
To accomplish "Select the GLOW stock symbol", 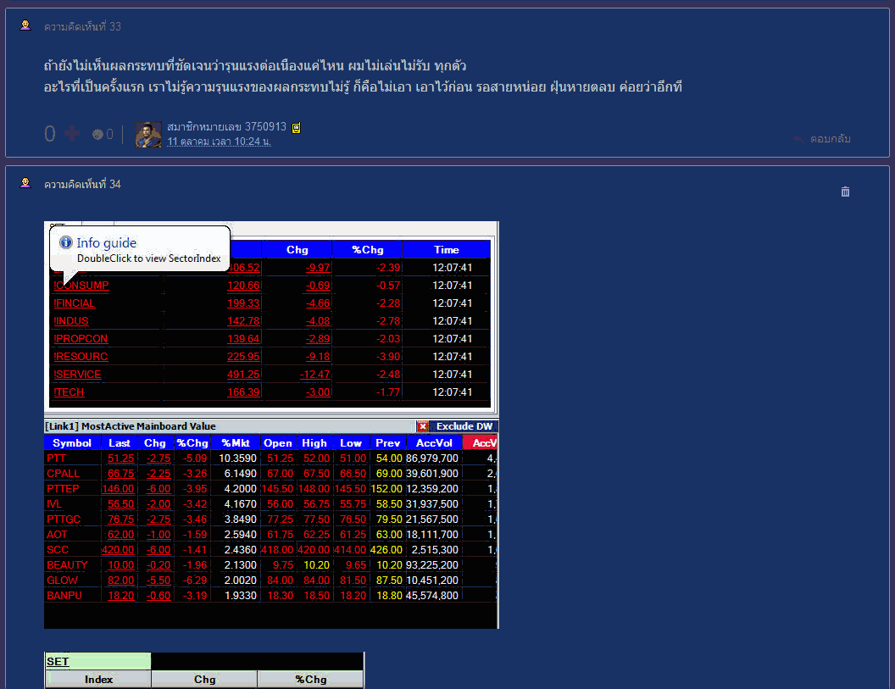I will tap(62, 580).
